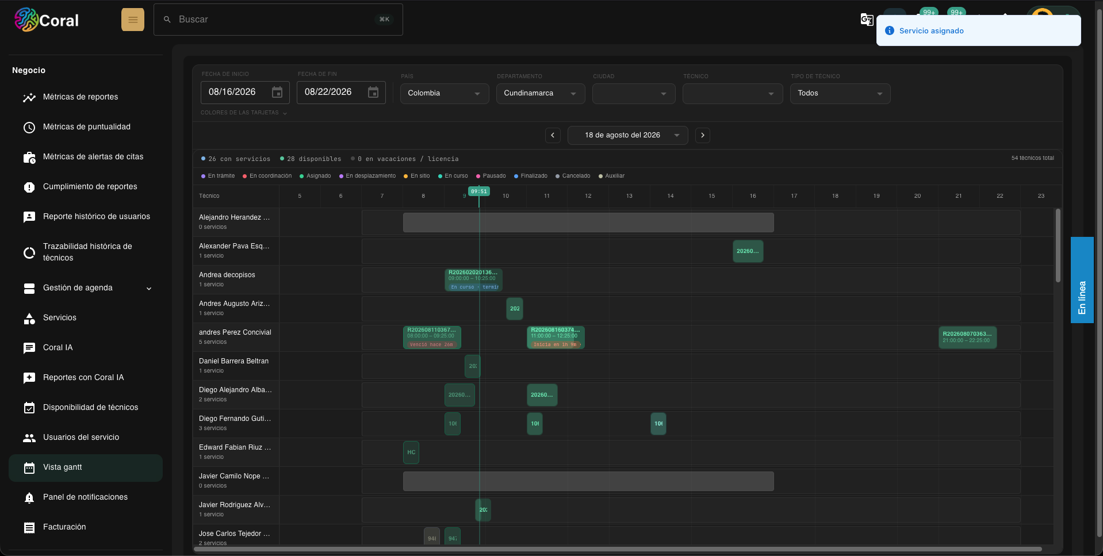Viewport: 1103px width, 556px height.
Task: Click the Servicio asignado notification
Action: point(978,30)
